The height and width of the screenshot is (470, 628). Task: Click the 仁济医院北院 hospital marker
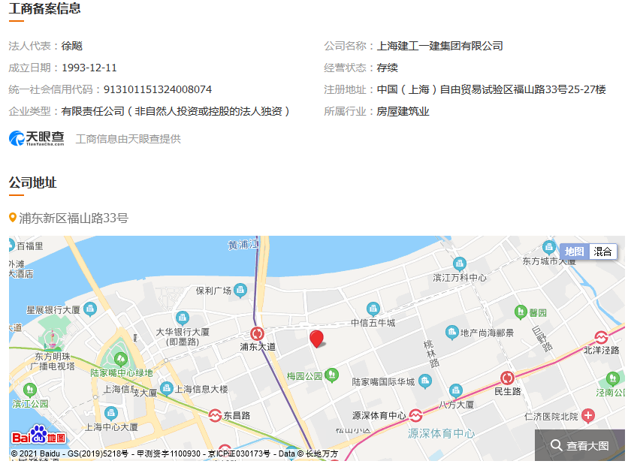tap(588, 416)
